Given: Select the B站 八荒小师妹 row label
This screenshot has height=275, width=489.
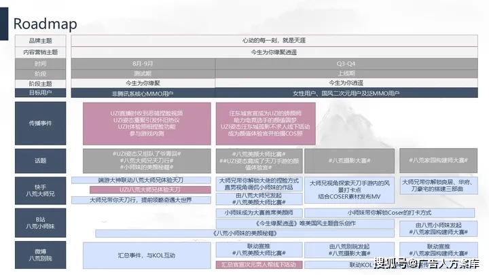Looking at the screenshot, I should 41,223.
